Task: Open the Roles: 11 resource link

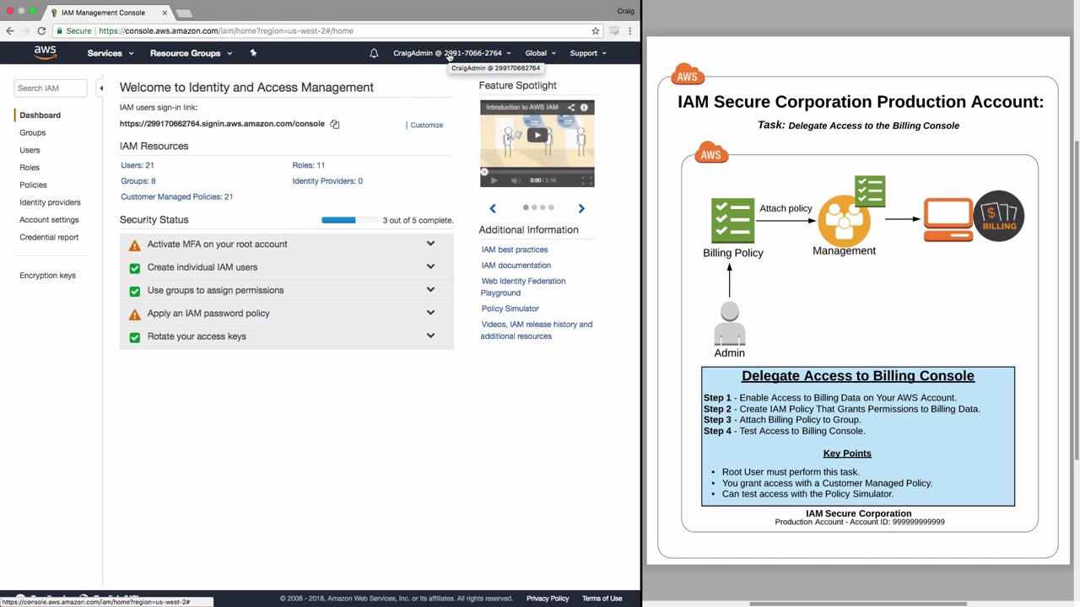Action: (309, 165)
